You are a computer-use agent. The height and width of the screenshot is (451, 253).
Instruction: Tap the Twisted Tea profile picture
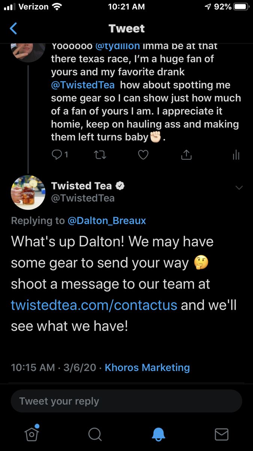tap(28, 192)
